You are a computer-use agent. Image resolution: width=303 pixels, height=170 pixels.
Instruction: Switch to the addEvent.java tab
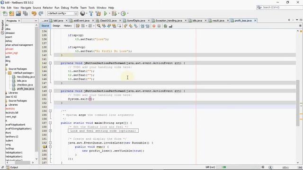pos(81,20)
